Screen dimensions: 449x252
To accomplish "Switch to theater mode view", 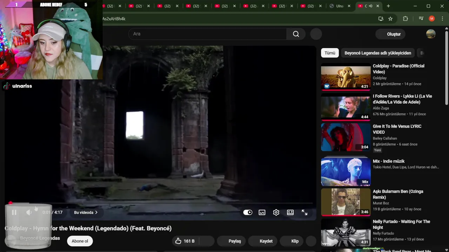I will [x=290, y=212].
